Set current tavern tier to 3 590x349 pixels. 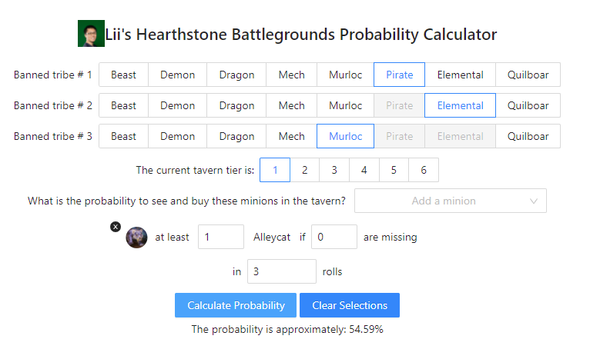pos(334,170)
